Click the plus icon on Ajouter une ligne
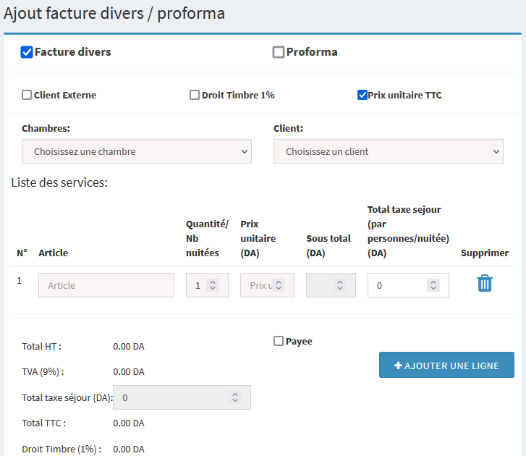 click(x=398, y=366)
